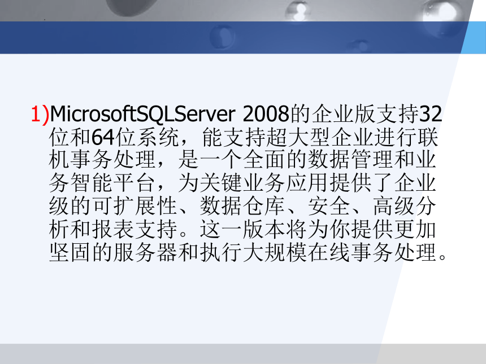Click the last line starting with "坚固的服务器"
This screenshot has width=486, height=364.
coord(248,253)
